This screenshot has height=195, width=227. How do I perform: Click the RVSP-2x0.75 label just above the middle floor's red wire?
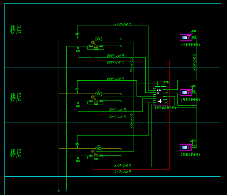tap(117, 110)
